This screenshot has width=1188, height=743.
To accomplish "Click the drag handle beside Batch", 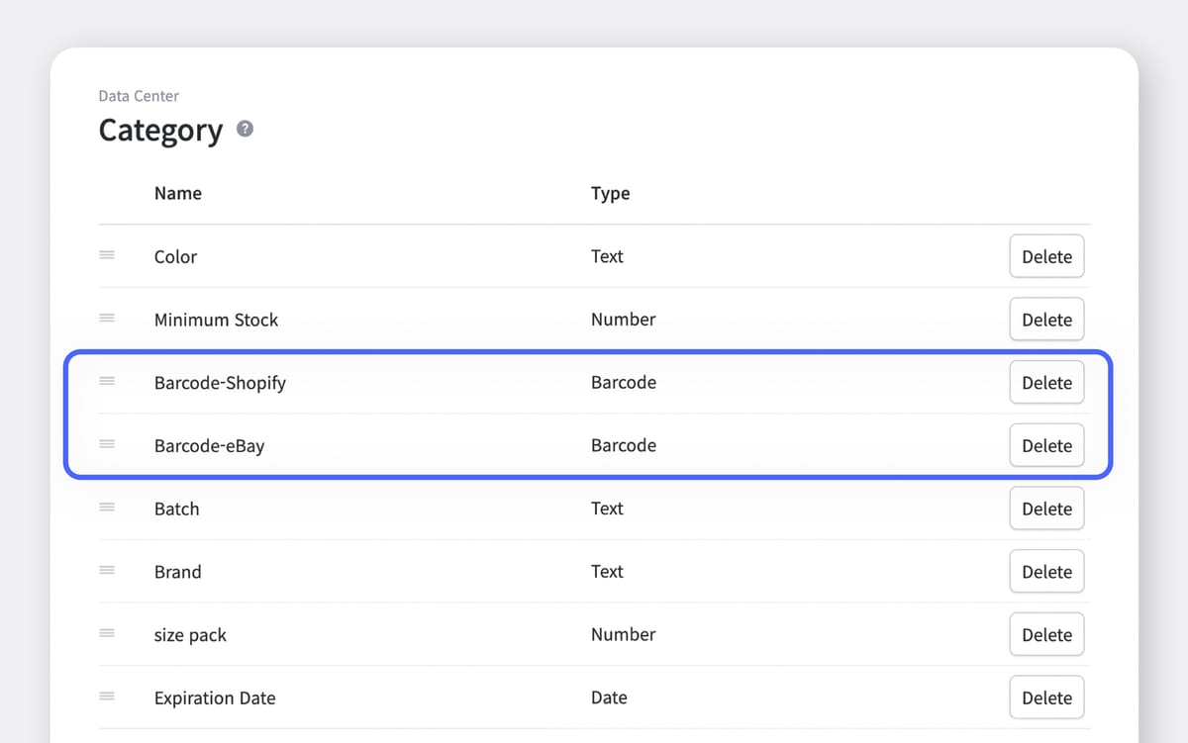I will pyautogui.click(x=107, y=508).
